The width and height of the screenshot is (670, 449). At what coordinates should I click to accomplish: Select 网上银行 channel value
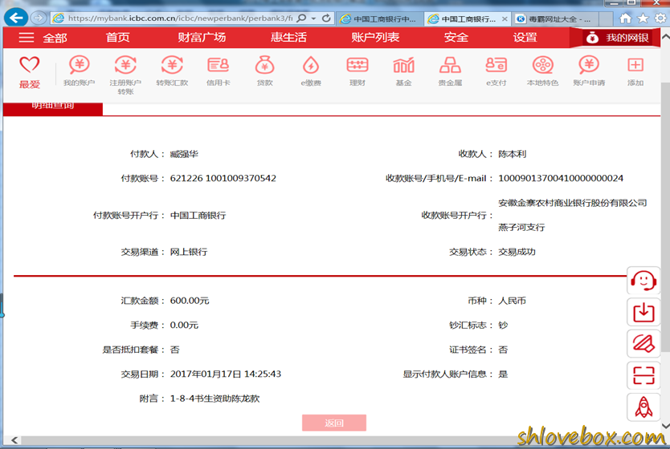189,252
